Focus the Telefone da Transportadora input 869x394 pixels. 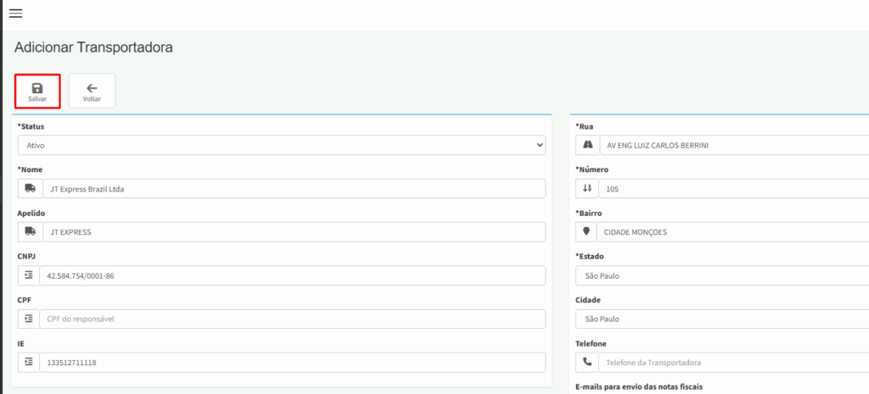click(734, 363)
